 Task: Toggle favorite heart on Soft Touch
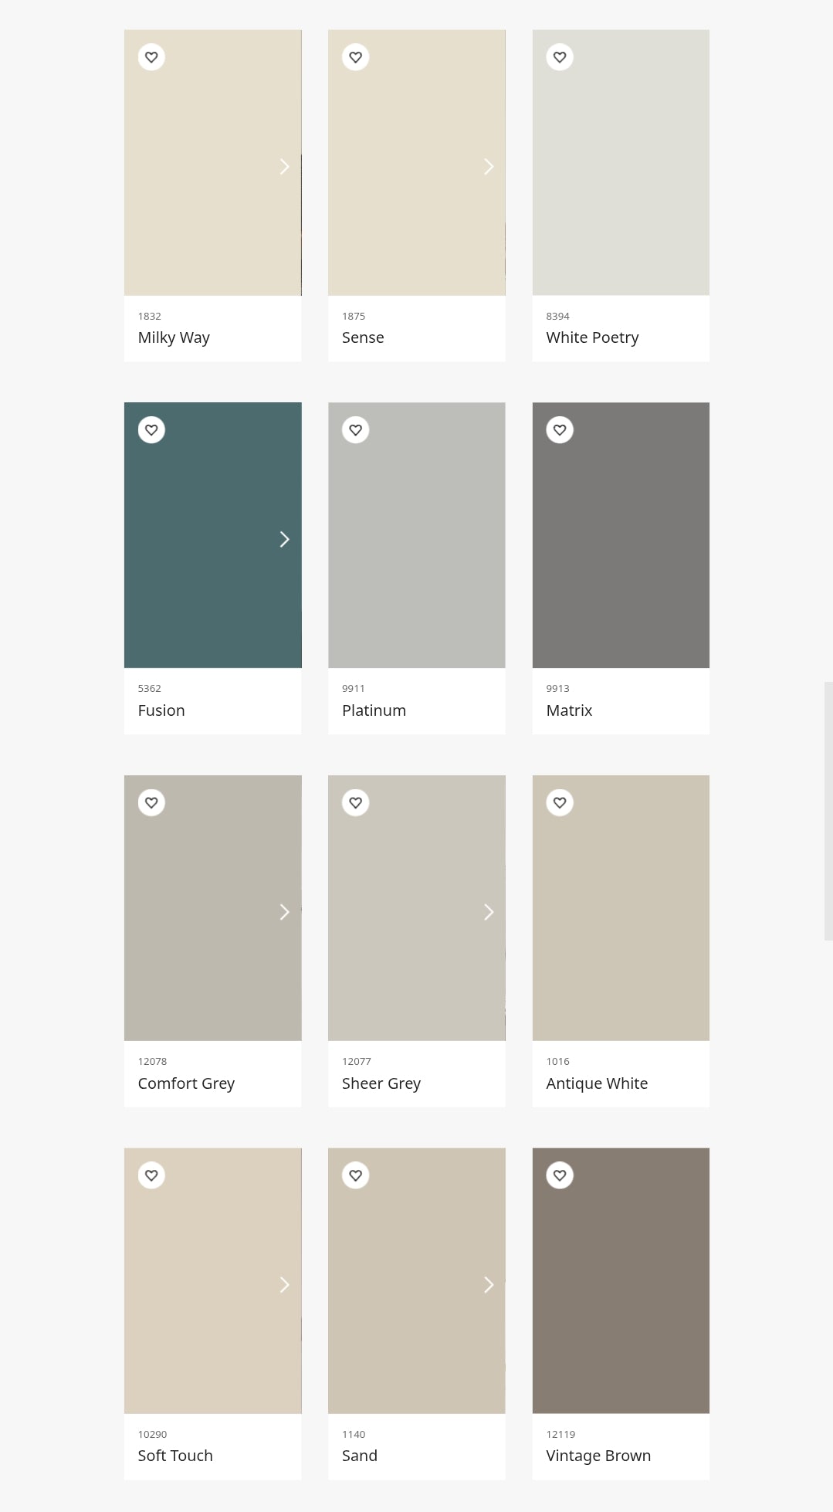pos(151,1175)
